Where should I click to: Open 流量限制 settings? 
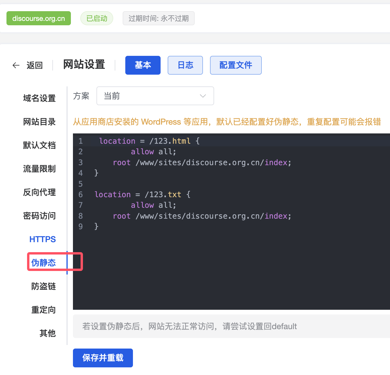(x=39, y=169)
